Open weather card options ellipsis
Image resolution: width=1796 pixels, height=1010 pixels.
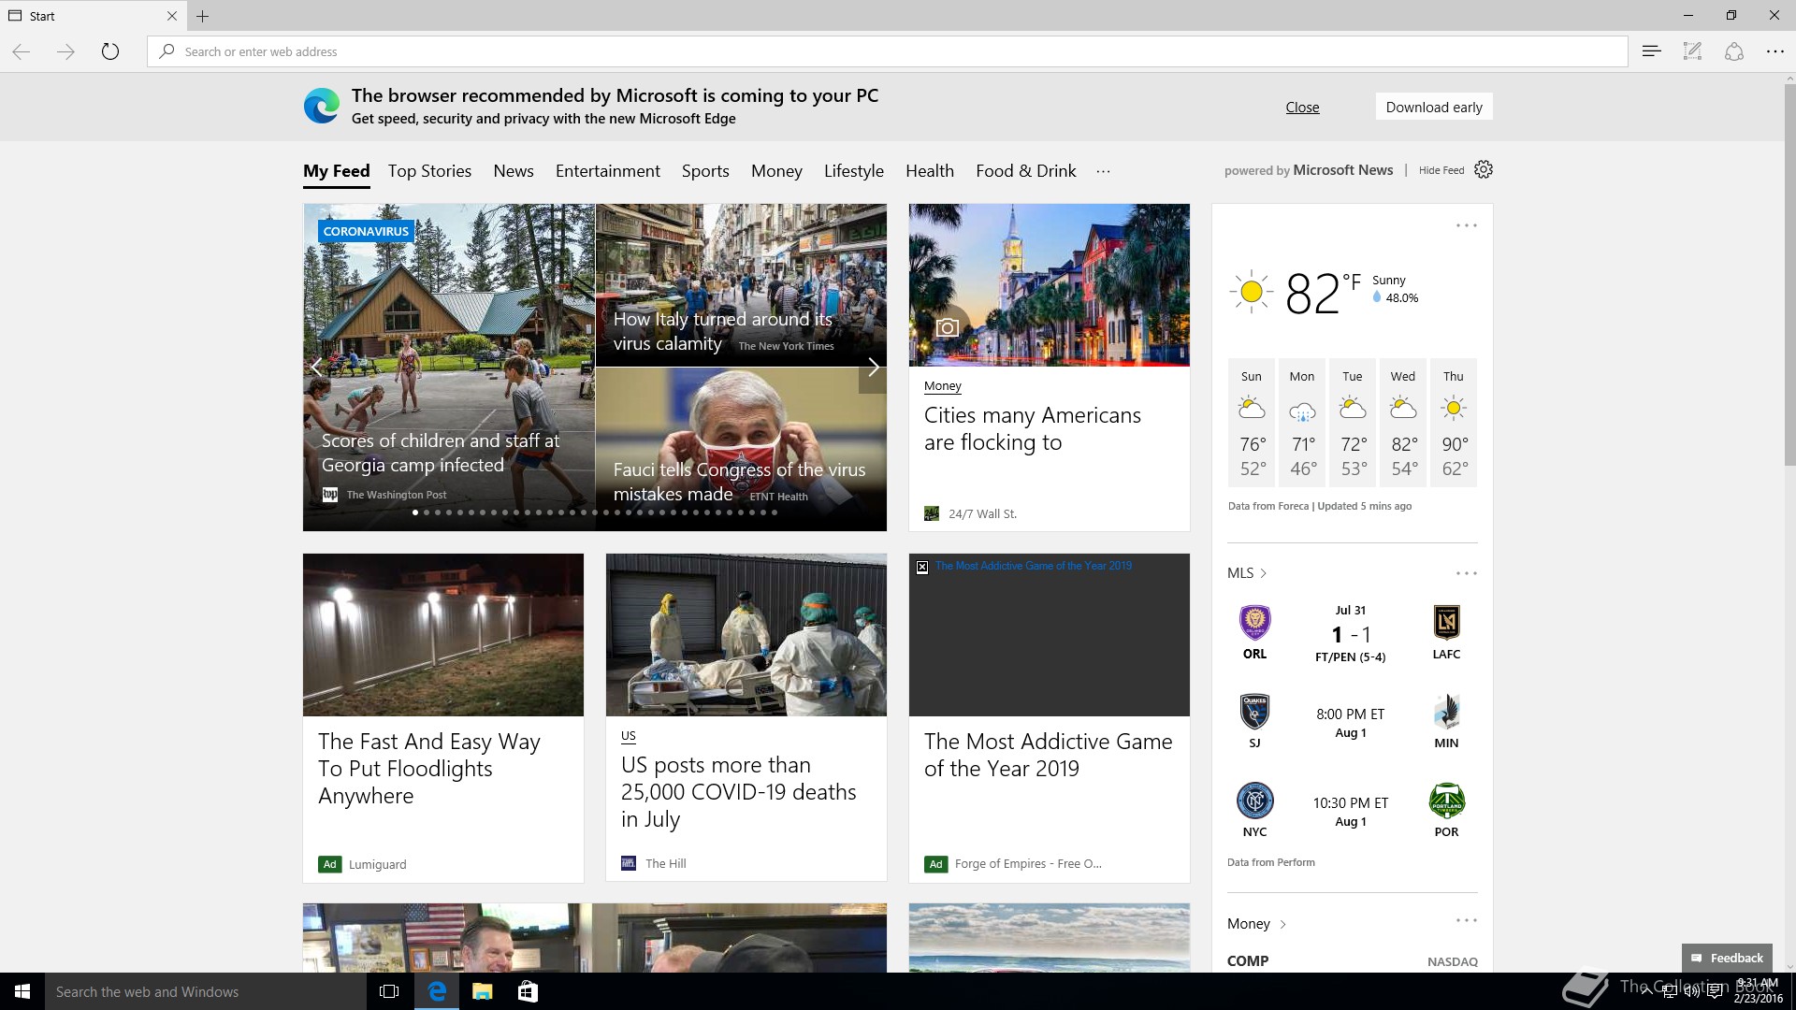pos(1467,225)
